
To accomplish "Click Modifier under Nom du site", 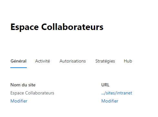I will [x=19, y=101].
